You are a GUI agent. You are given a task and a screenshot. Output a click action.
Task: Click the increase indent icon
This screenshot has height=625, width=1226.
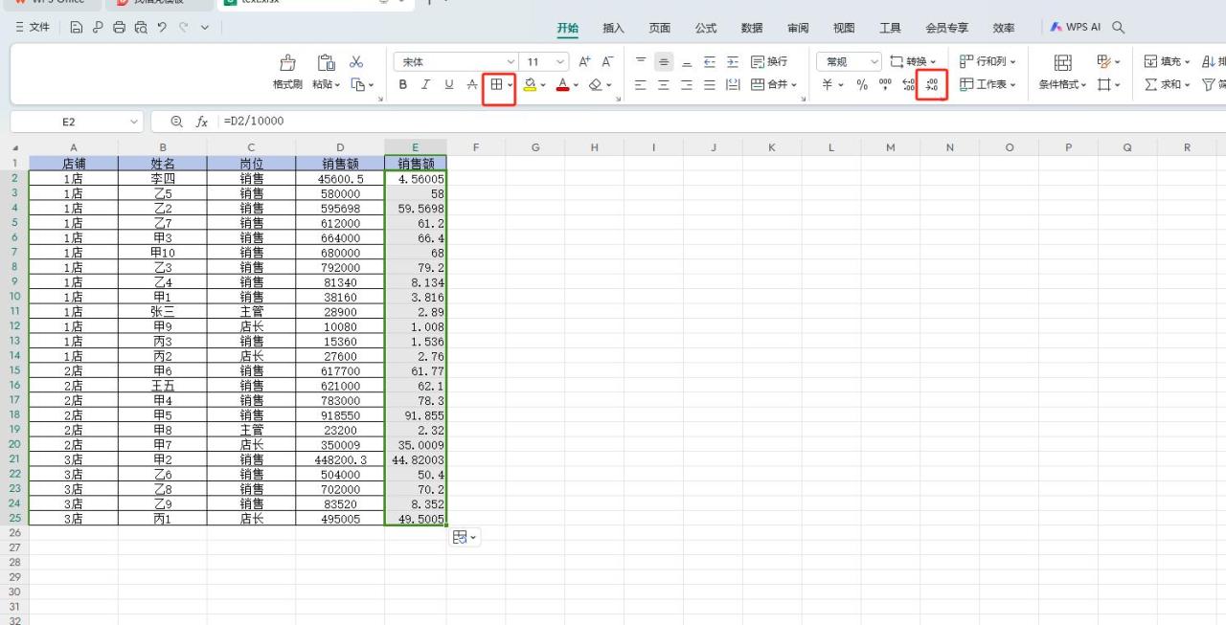(x=733, y=61)
